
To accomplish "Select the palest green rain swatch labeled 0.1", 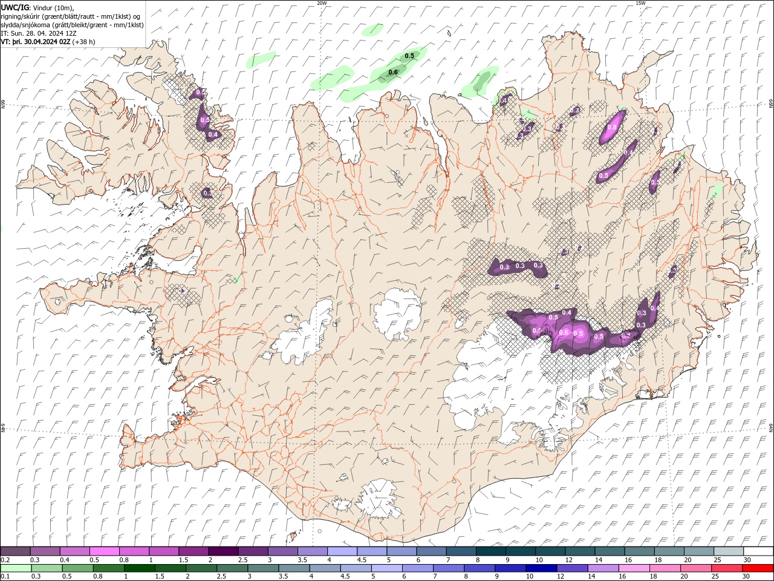I will [x=16, y=568].
